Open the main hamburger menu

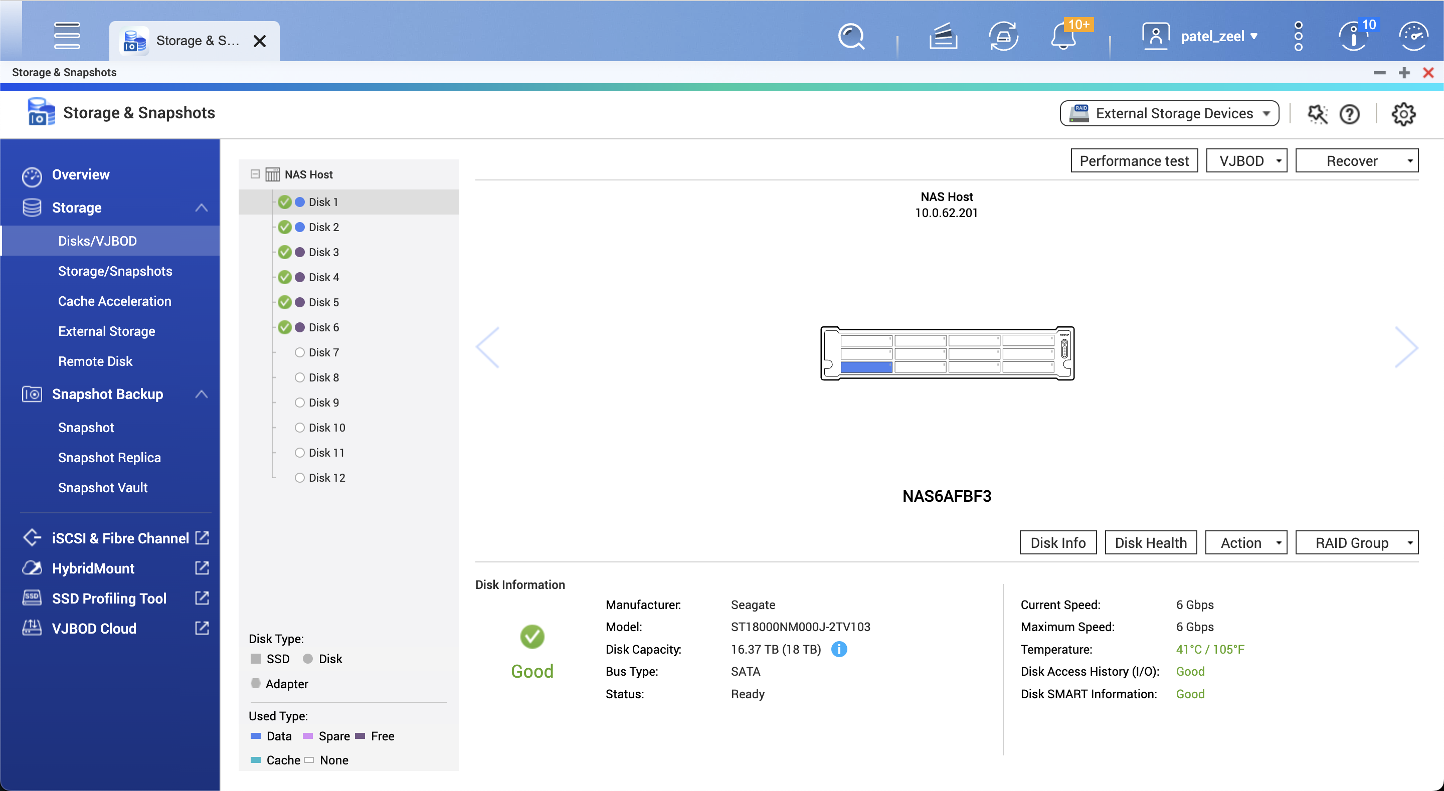pos(67,36)
